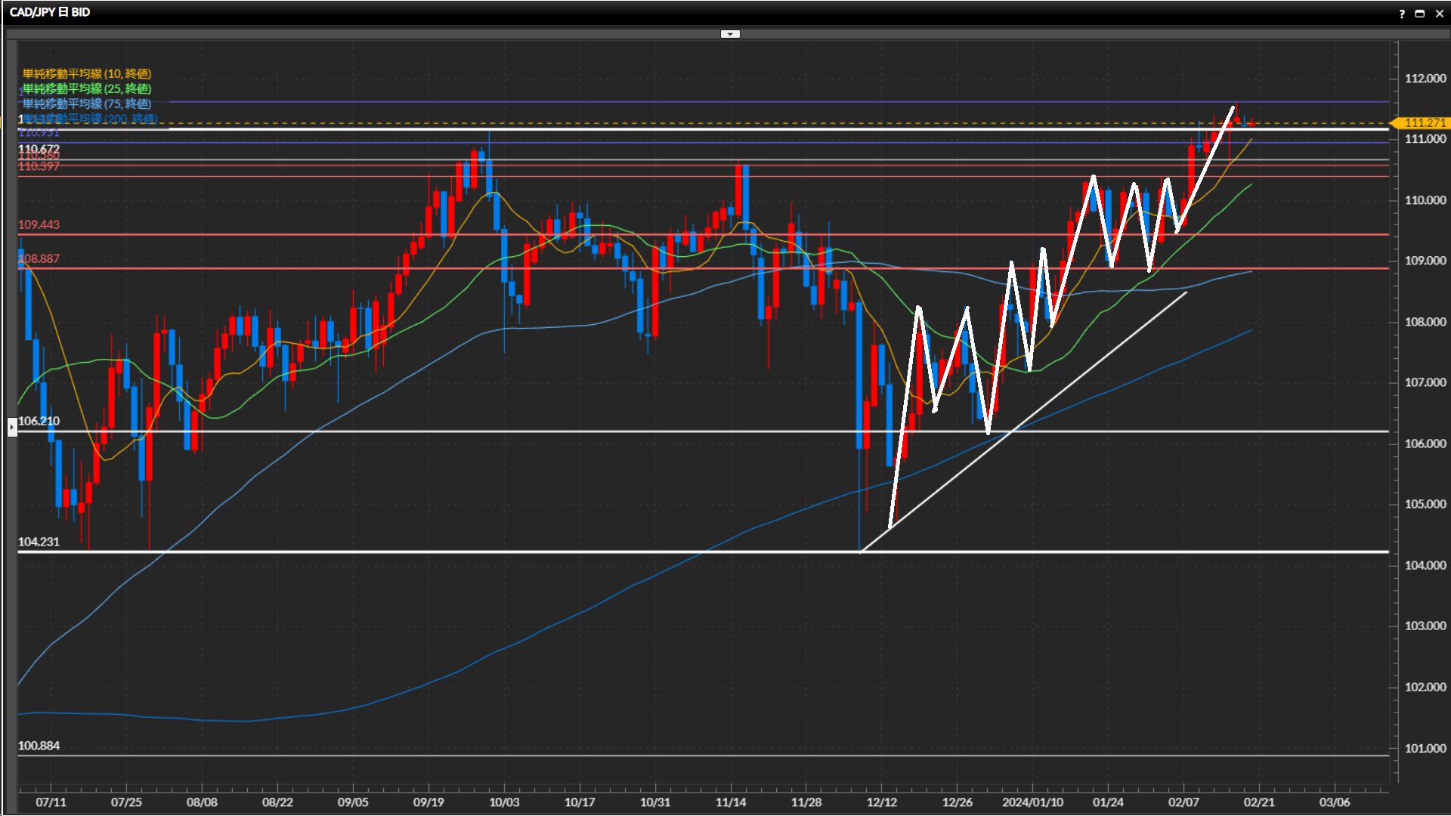Expand the left side panel arrow
1451x816 pixels.
coord(12,428)
